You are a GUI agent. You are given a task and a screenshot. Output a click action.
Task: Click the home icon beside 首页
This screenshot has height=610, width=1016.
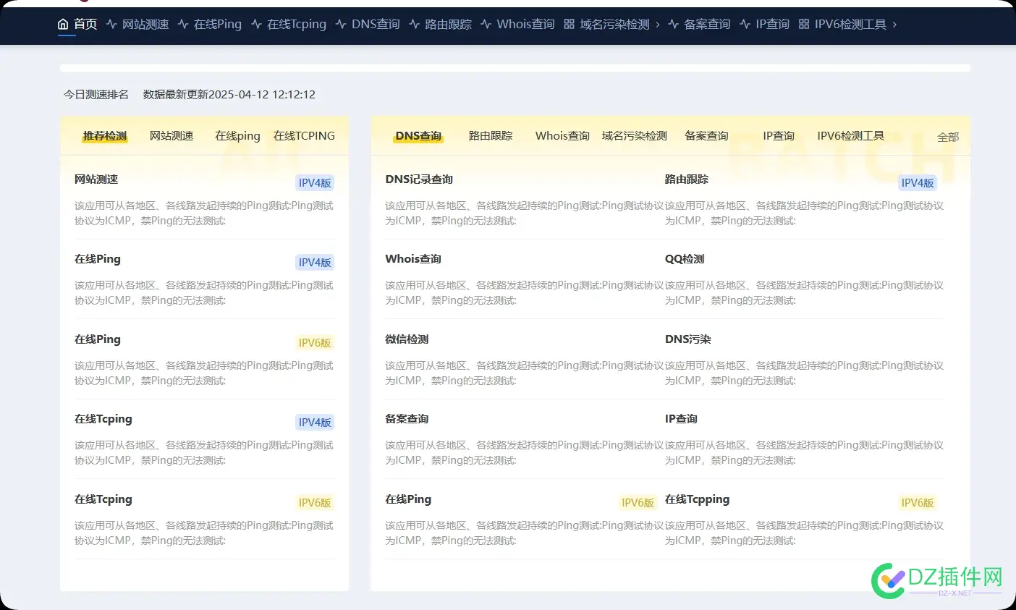coord(63,24)
